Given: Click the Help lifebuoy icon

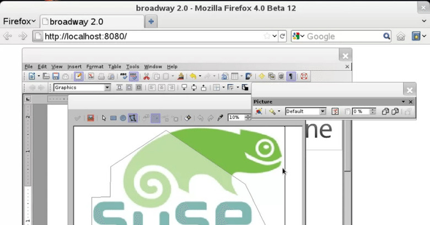Looking at the screenshot, I should (x=304, y=76).
